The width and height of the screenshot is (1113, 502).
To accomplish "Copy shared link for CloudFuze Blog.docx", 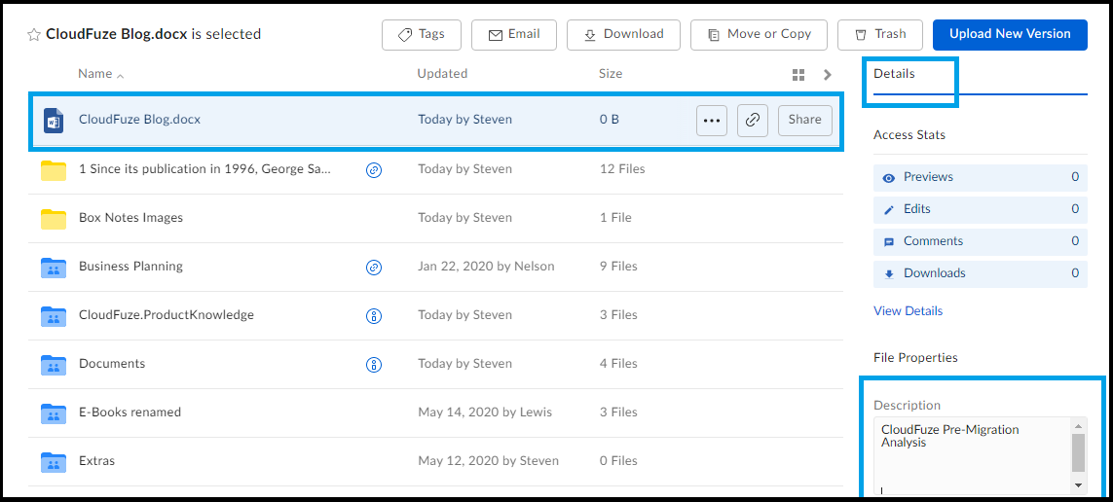I will pyautogui.click(x=753, y=120).
